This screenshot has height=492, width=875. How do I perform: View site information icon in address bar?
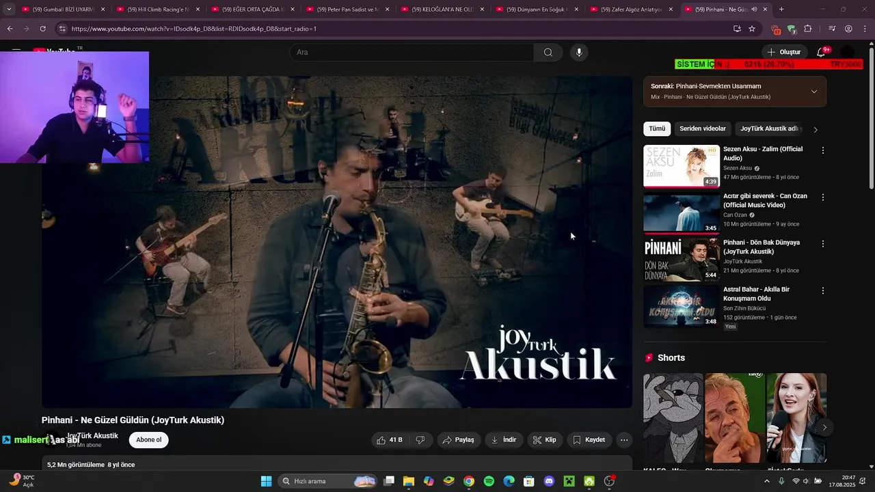(x=62, y=29)
